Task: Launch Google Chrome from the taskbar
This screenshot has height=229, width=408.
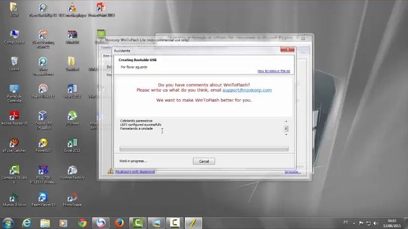Action: tap(82, 223)
